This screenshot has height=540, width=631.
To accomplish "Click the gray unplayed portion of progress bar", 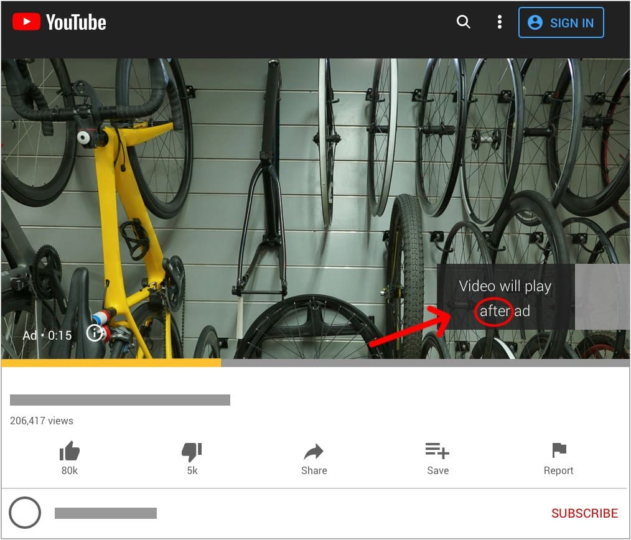I will (424, 363).
